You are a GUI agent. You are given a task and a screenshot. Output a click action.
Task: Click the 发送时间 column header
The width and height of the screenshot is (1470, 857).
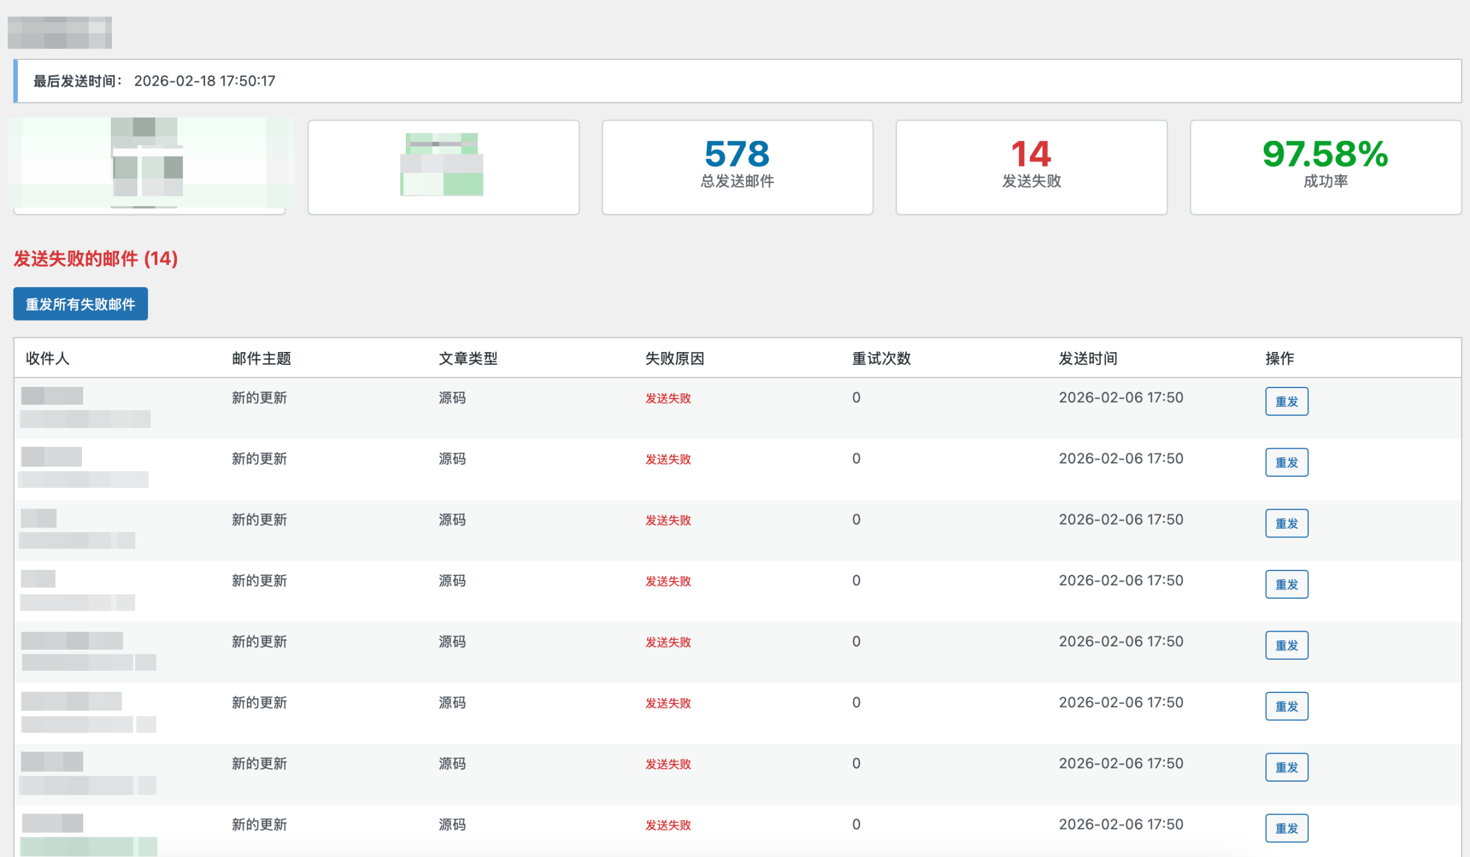(1088, 358)
